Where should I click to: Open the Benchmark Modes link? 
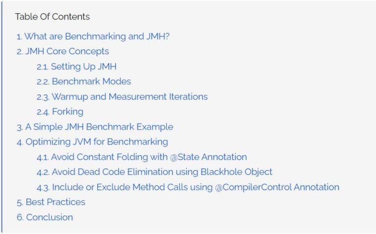coord(84,82)
